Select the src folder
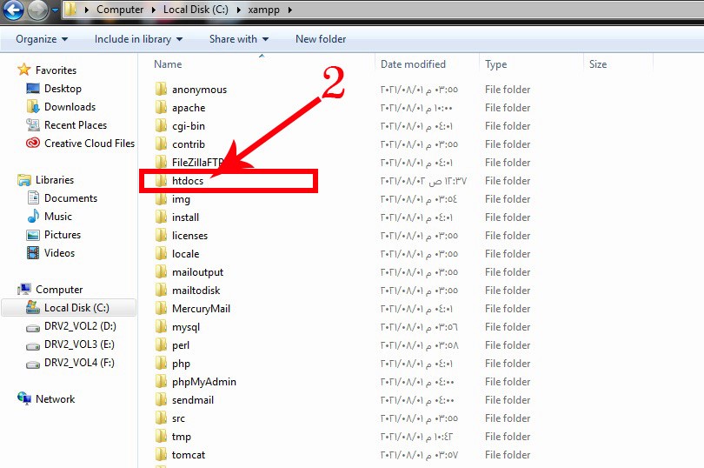 coord(178,418)
